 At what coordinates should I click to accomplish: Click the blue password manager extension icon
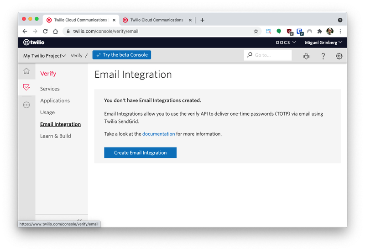300,32
